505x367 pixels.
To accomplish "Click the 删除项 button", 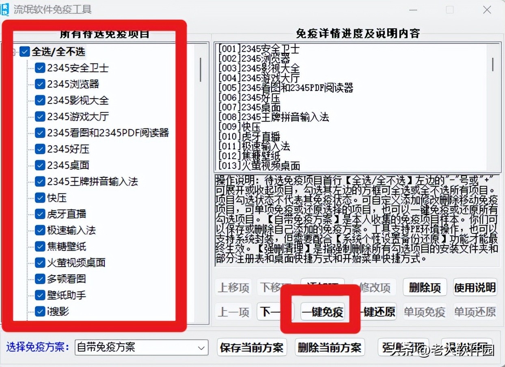I will point(425,287).
